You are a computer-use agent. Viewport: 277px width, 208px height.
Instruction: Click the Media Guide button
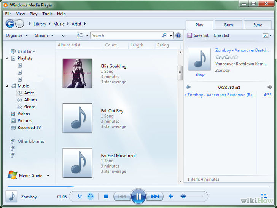click(x=30, y=176)
